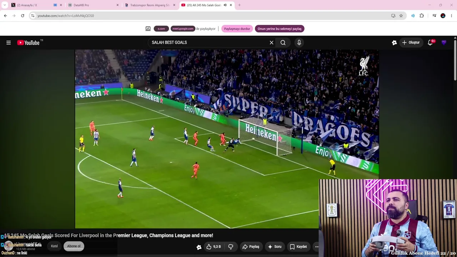This screenshot has height=257, width=457.
Task: Click the Oluştur create button
Action: (411, 42)
